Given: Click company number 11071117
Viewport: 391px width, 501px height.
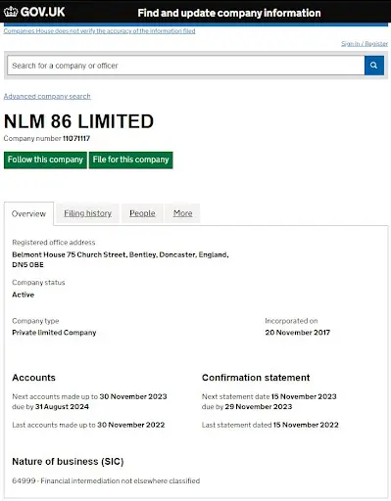Looking at the screenshot, I should tap(76, 138).
